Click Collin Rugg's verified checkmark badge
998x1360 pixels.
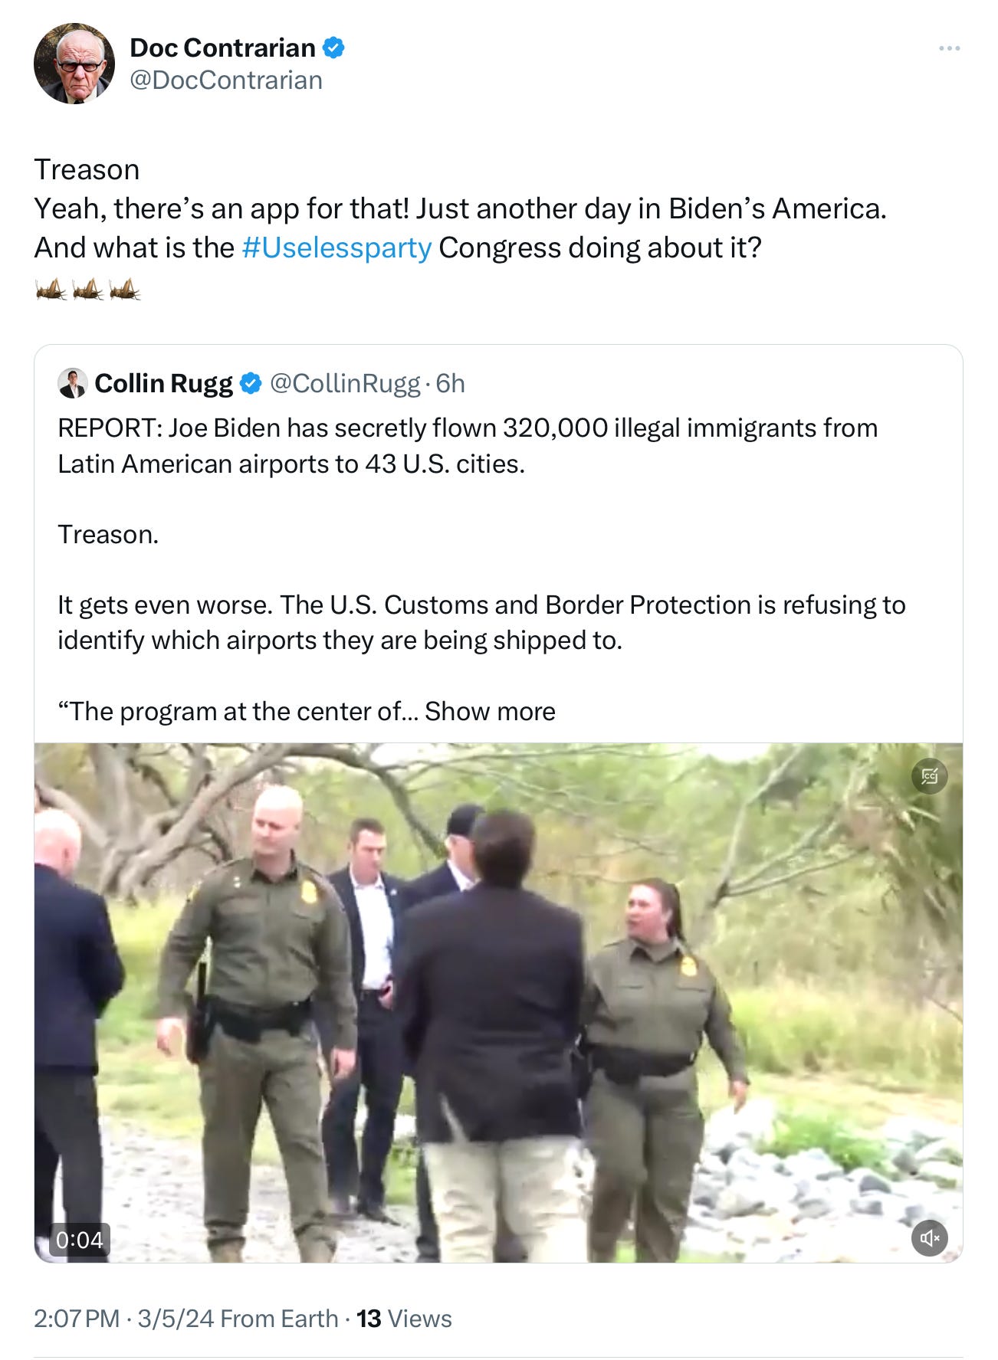(251, 383)
